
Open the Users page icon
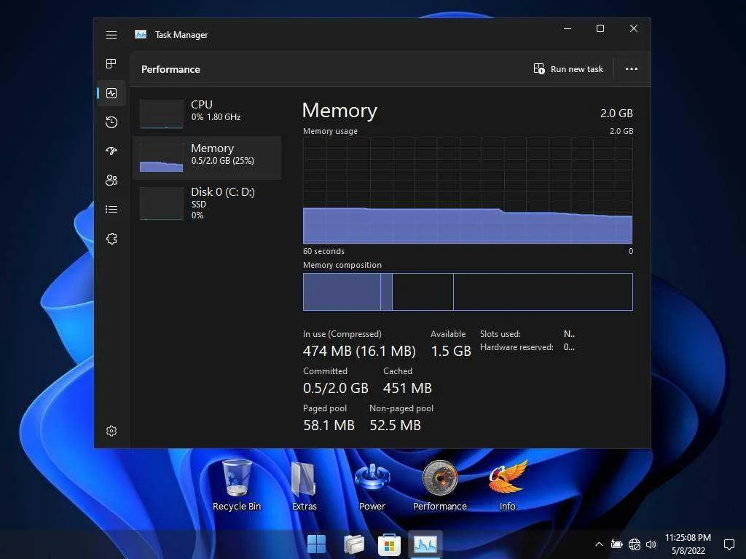[x=111, y=181]
